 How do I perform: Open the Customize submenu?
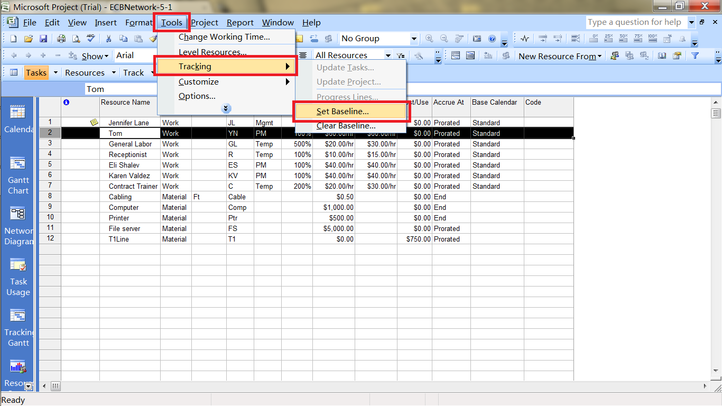pos(226,81)
